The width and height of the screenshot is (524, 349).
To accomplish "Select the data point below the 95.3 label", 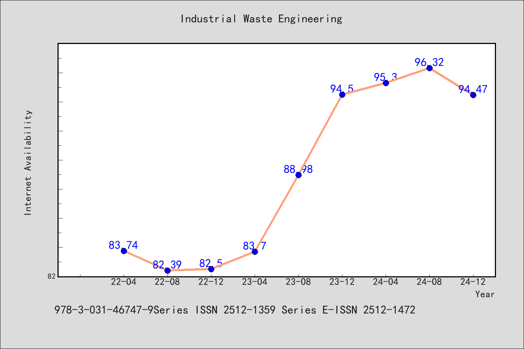I will 386,83.
